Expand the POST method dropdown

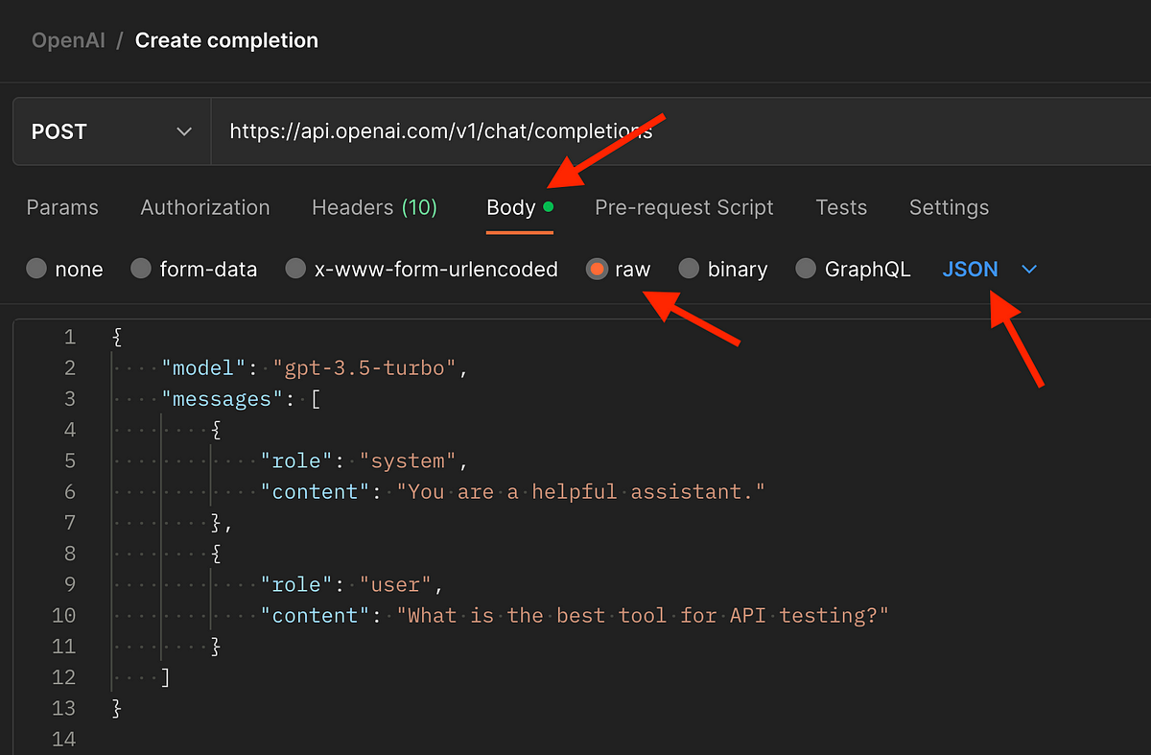(111, 131)
